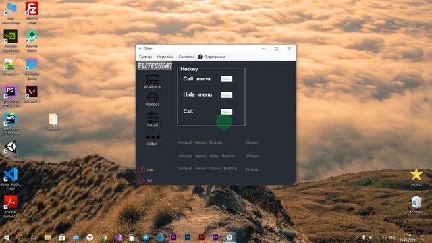Open the Wallhack section in sidebar

[153, 82]
